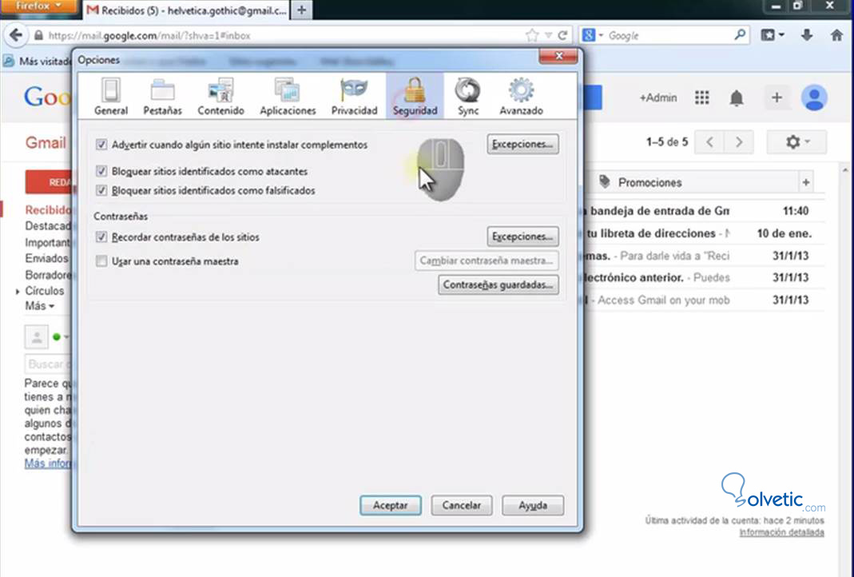Viewport: 854px width, 577px height.
Task: Close the Opciones dialog window
Action: coord(558,56)
